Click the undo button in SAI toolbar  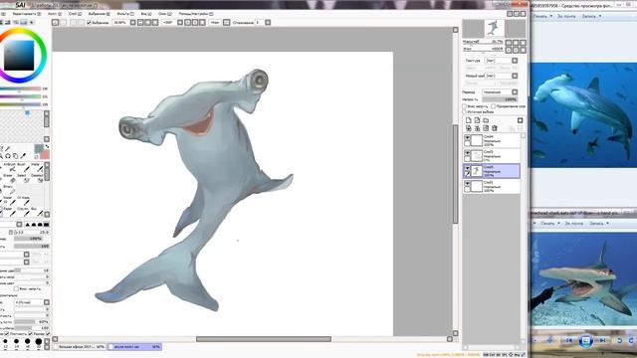[56, 23]
